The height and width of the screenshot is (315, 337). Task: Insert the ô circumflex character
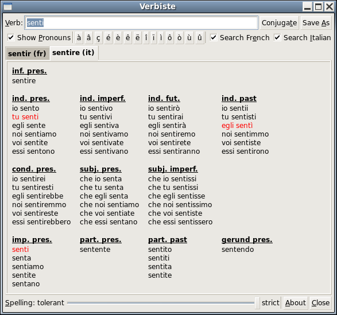(169, 38)
